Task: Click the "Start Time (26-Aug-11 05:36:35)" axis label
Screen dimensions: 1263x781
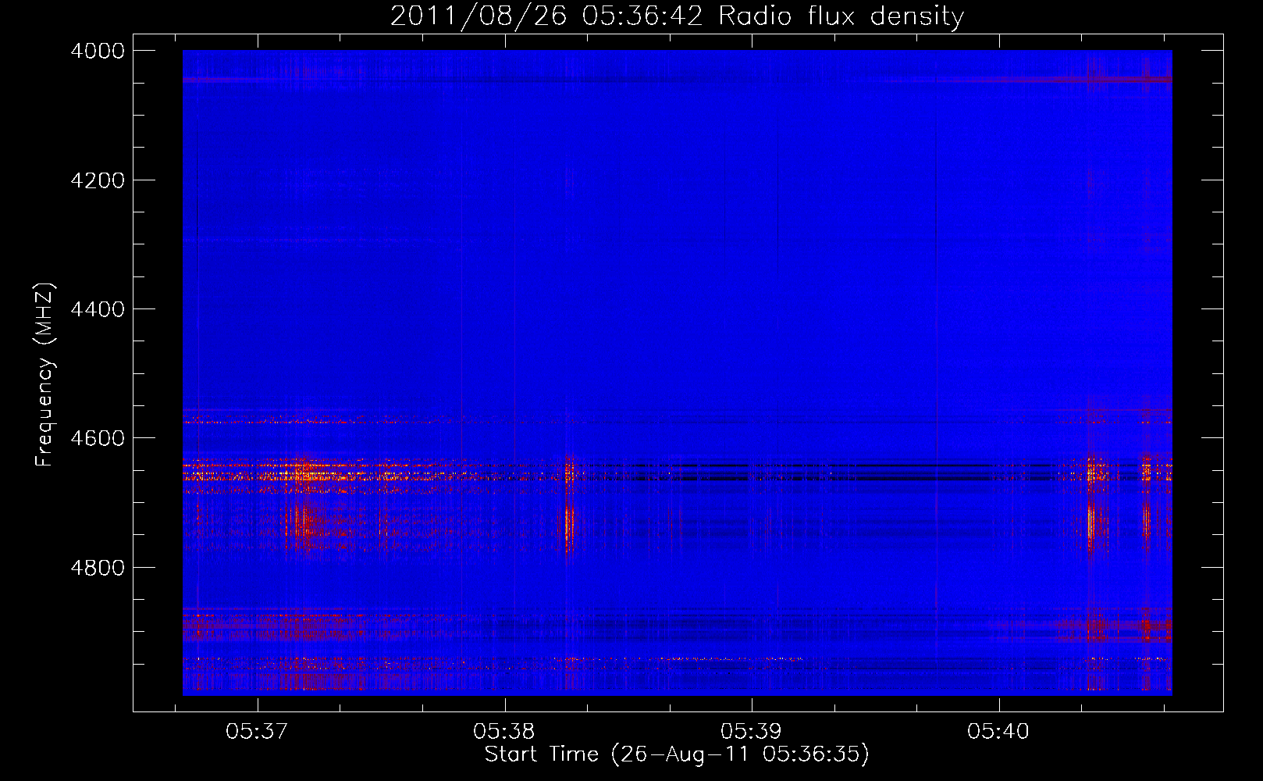Action: 677,754
